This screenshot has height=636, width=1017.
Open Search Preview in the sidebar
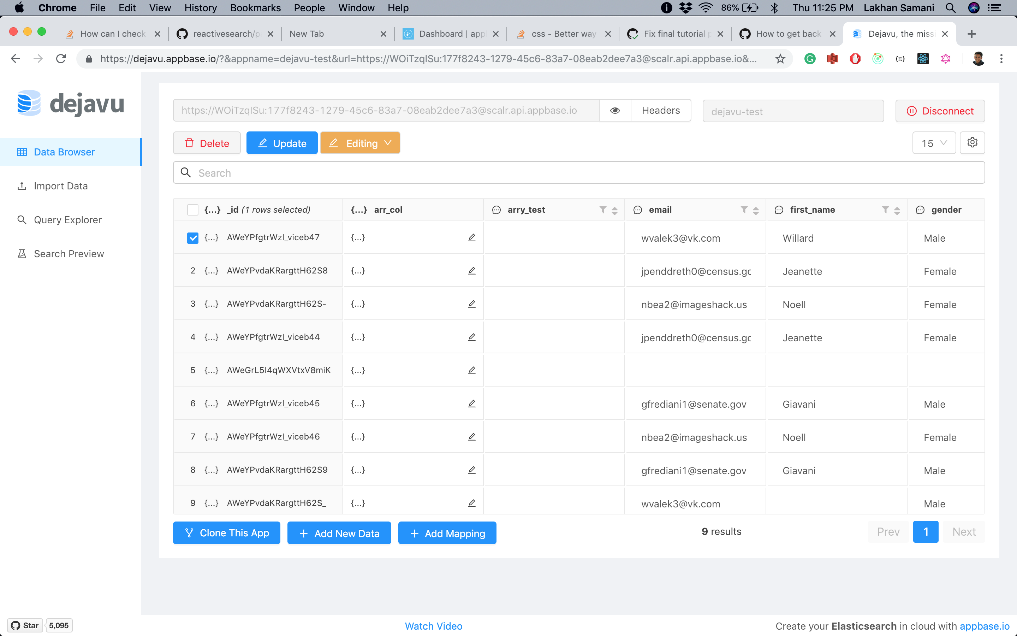69,253
